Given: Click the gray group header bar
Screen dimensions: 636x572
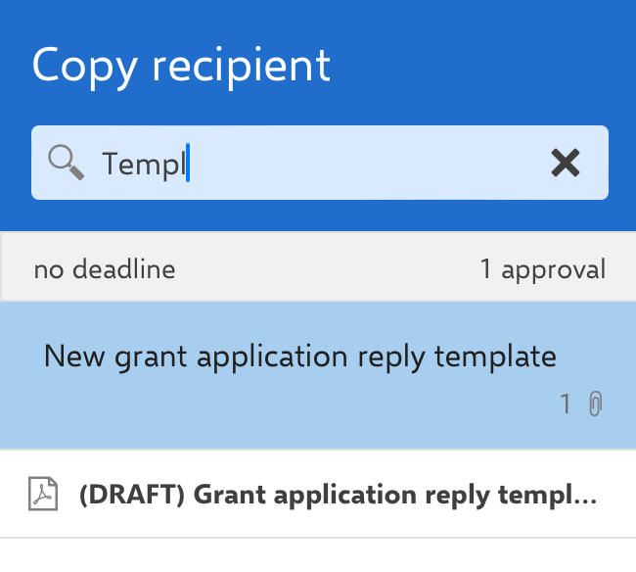Looking at the screenshot, I should click(318, 268).
